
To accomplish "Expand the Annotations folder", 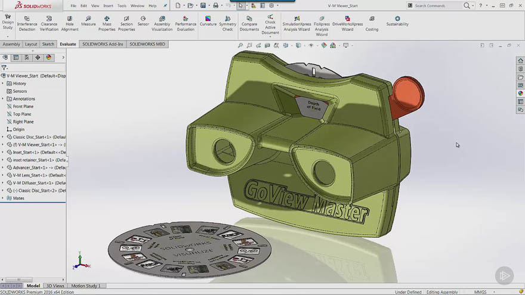I will [2, 99].
